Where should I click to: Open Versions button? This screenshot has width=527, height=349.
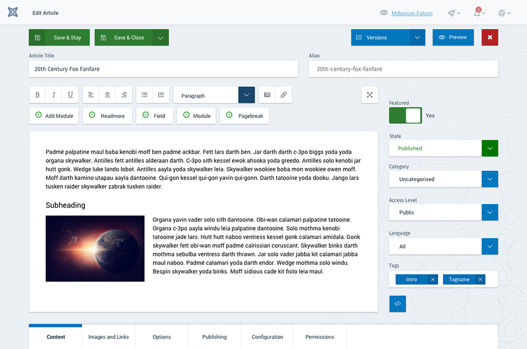click(380, 37)
